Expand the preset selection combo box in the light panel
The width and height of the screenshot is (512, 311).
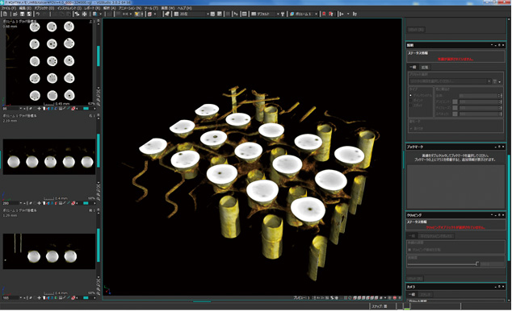tap(451, 81)
